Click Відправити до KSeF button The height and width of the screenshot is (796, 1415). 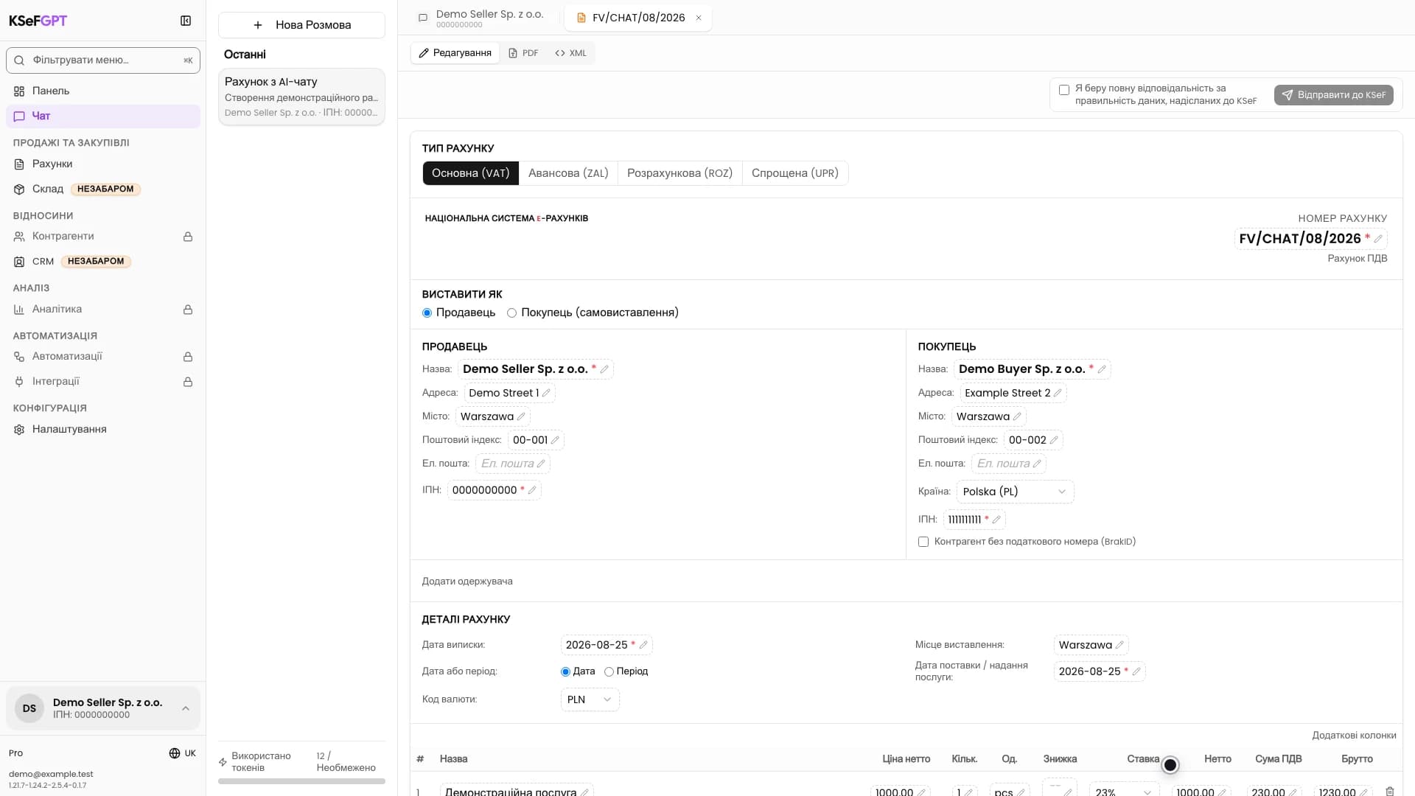[x=1334, y=95]
